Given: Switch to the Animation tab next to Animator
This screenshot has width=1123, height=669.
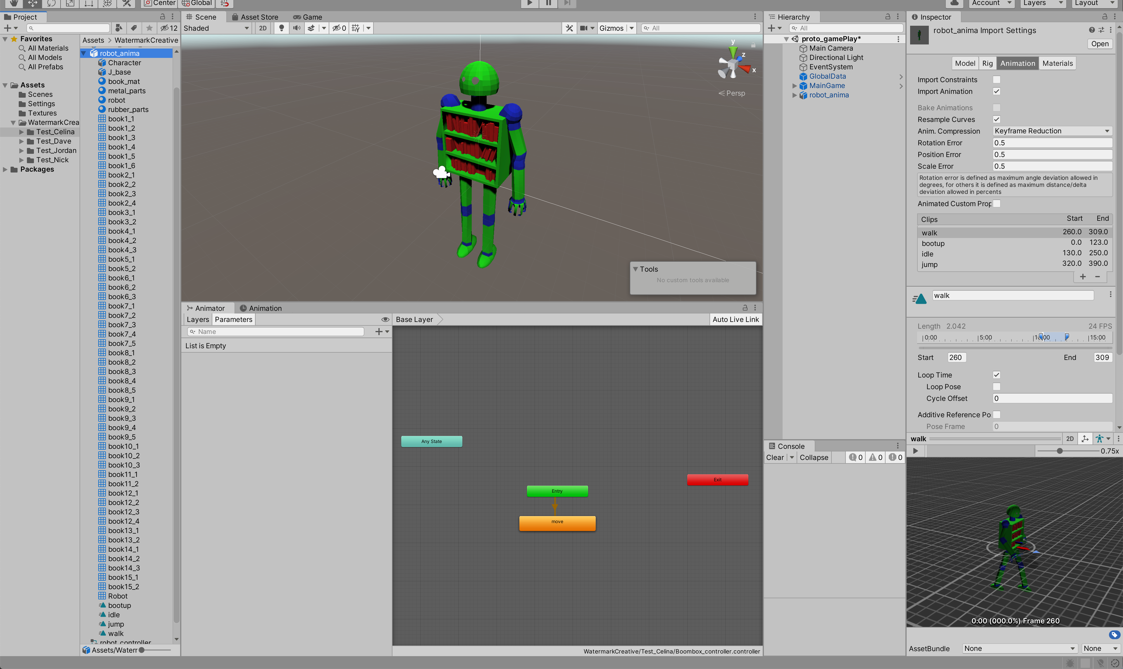Looking at the screenshot, I should pyautogui.click(x=265, y=308).
